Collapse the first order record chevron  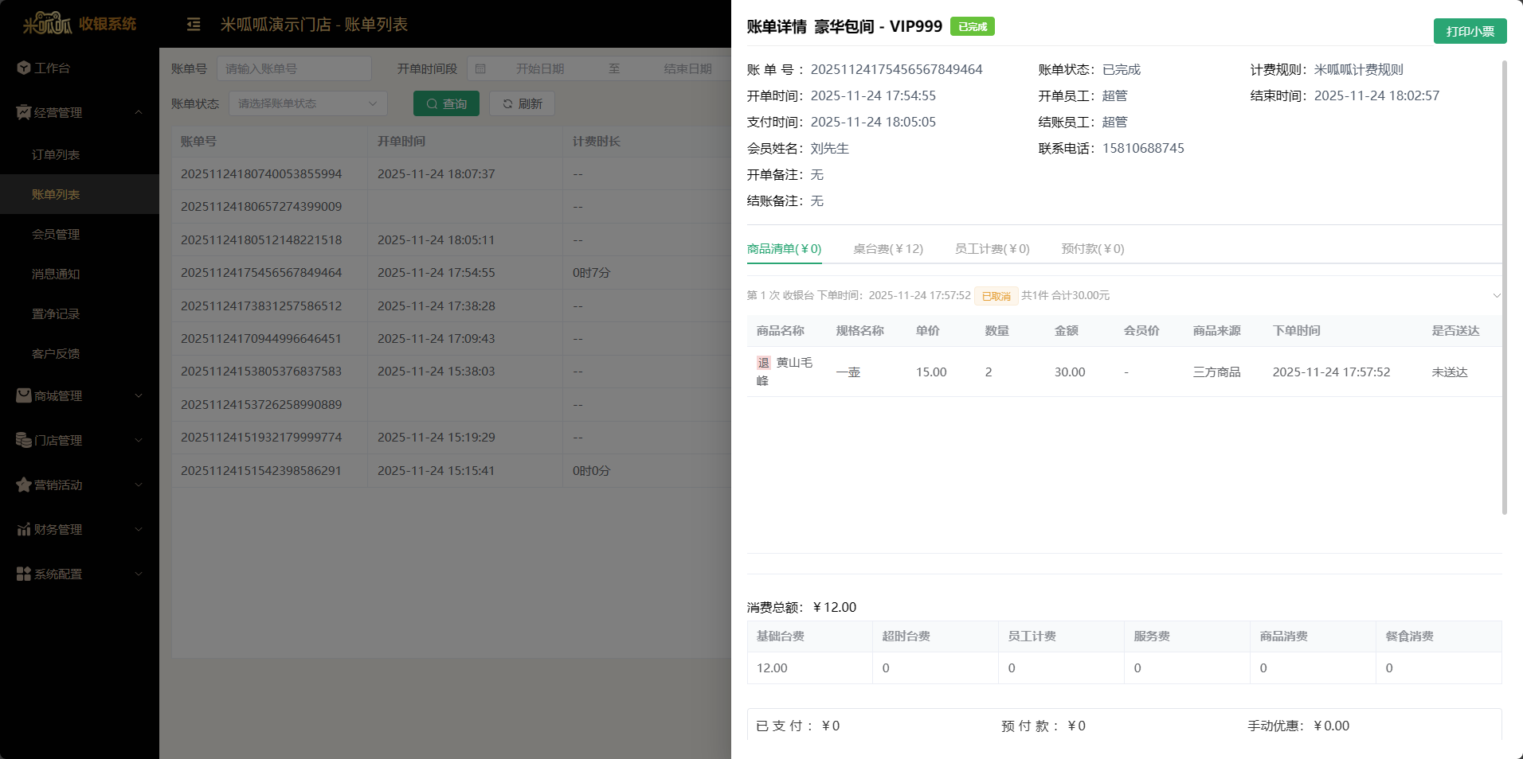tap(1496, 295)
